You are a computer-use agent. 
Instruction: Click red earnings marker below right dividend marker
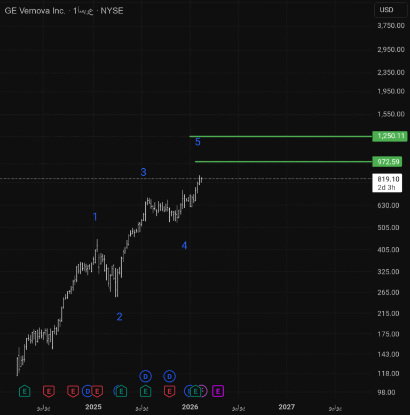(x=169, y=391)
